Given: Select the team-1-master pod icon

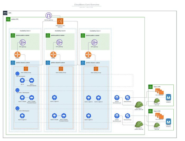Looking at the screenshot, I should pyautogui.click(x=22, y=98).
